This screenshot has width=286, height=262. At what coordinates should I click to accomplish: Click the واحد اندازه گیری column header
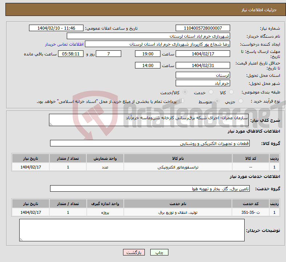105,204
